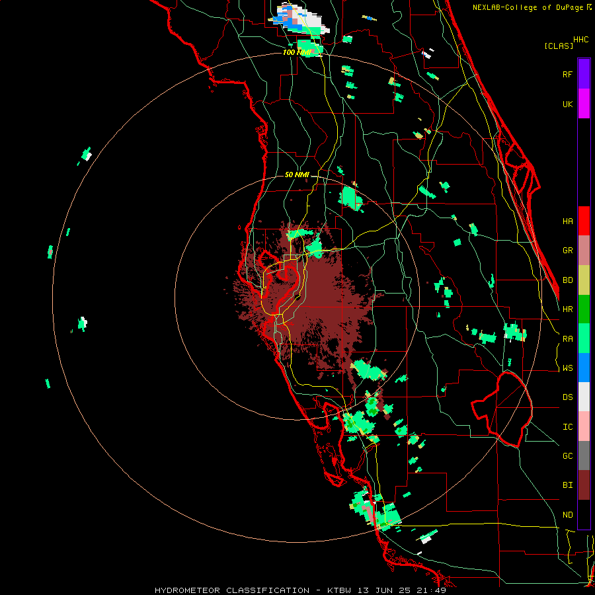Click the 100 NMI range ring label
Screen dimensions: 595x595
click(x=297, y=52)
